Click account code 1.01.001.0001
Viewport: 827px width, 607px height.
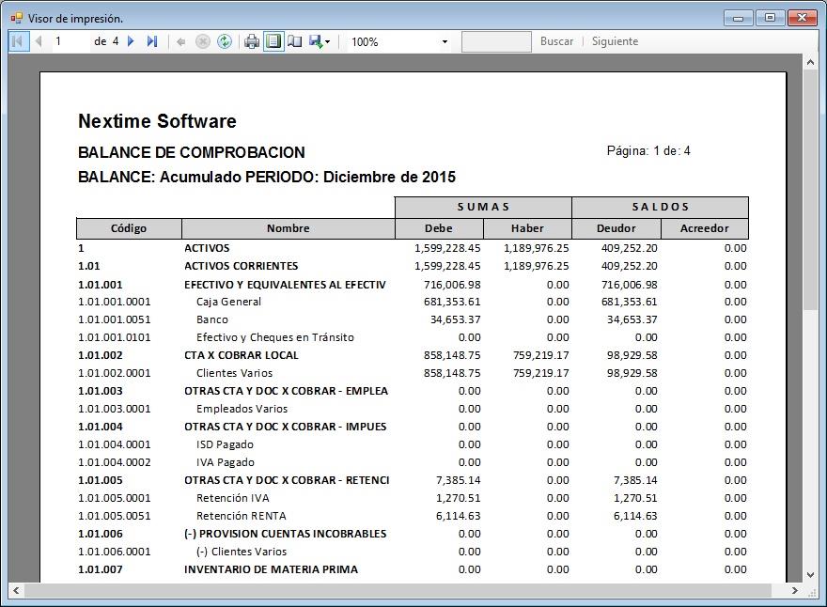tap(115, 303)
